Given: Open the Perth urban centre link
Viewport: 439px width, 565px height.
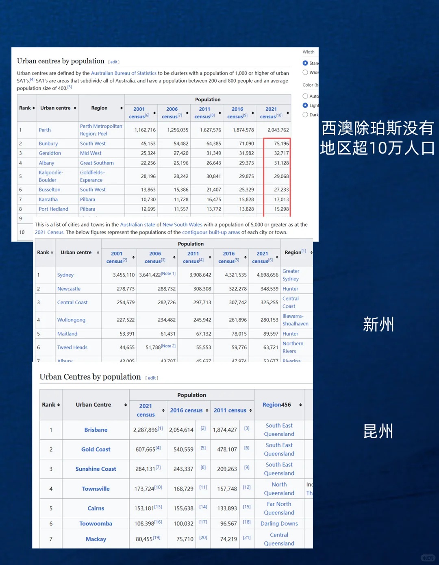Looking at the screenshot, I should [x=45, y=130].
